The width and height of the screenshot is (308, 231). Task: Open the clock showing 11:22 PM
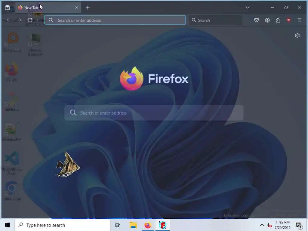(282, 225)
